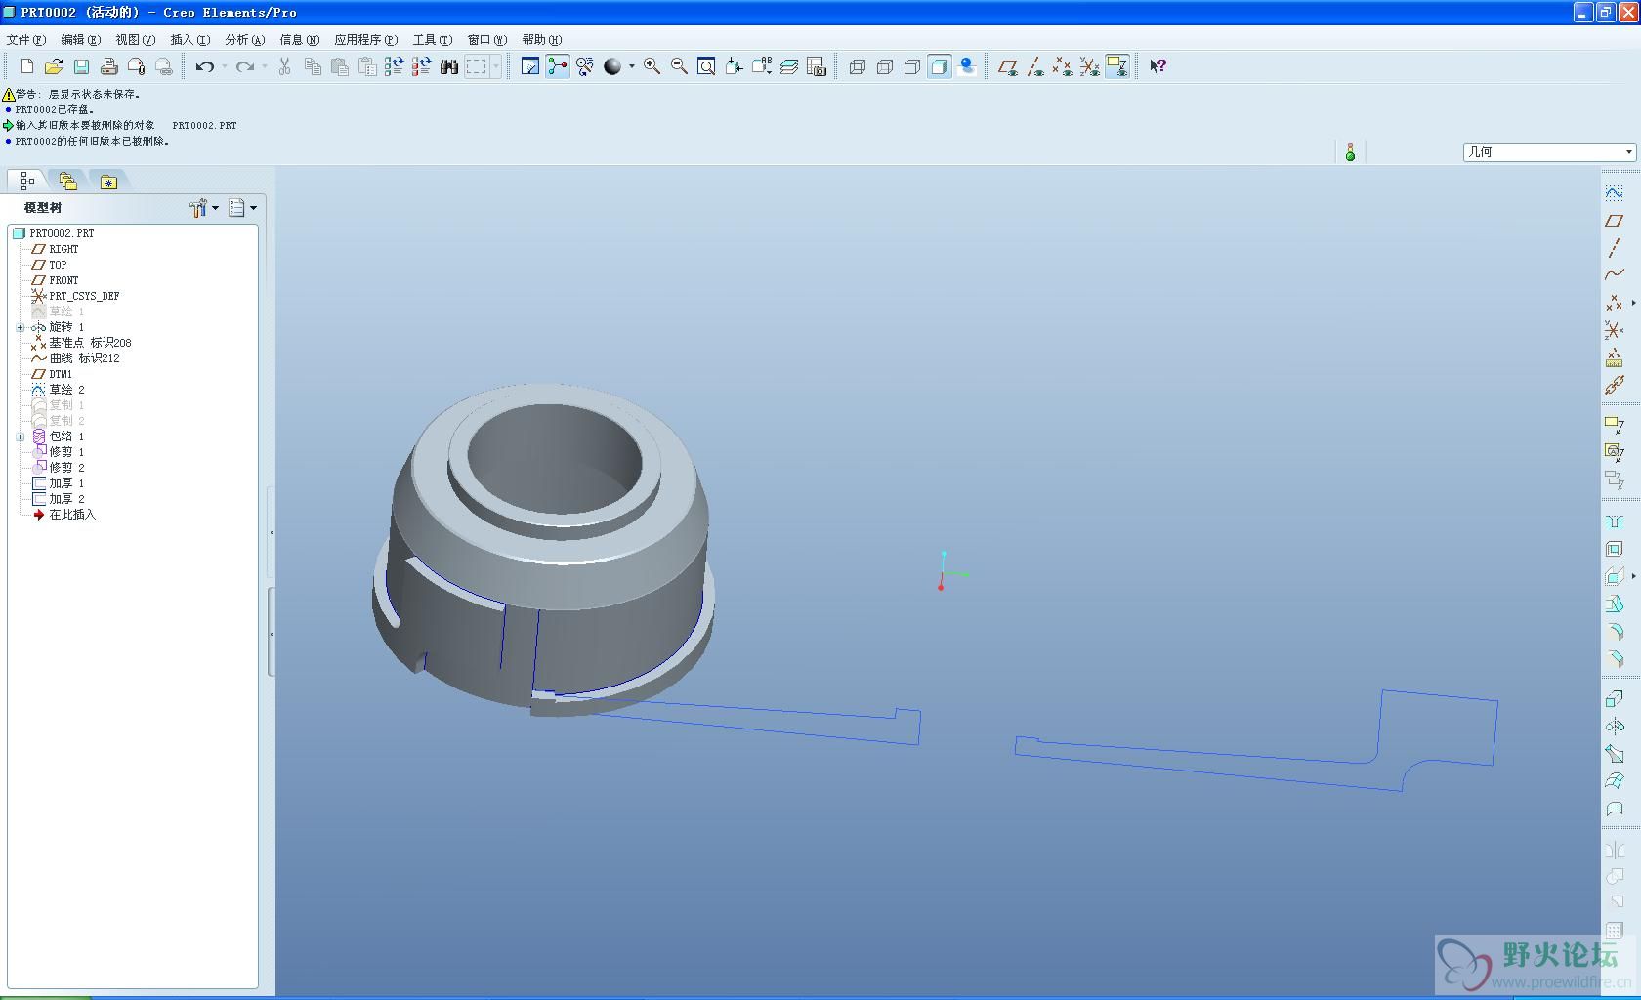
Task: Open the 插入 menu
Action: click(x=189, y=40)
